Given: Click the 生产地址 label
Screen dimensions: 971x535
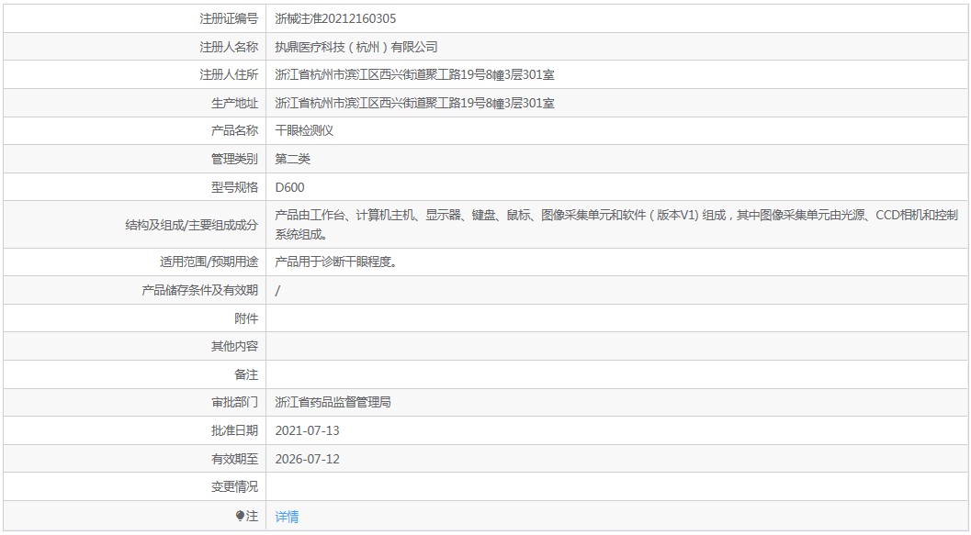Looking at the screenshot, I should [234, 104].
